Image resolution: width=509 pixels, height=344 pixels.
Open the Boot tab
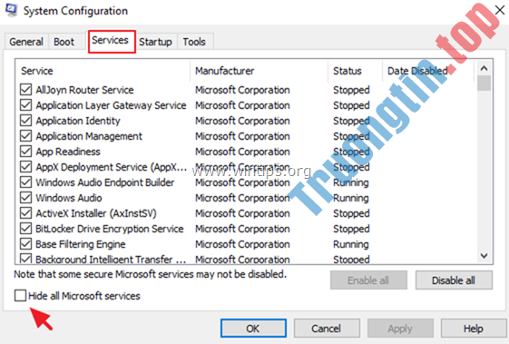(64, 42)
